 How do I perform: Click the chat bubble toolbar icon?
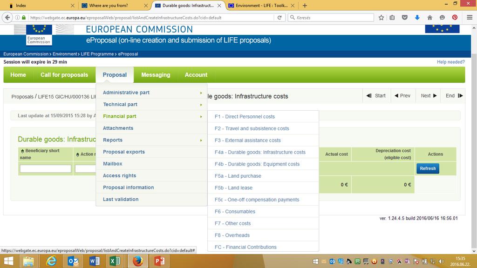point(443,18)
